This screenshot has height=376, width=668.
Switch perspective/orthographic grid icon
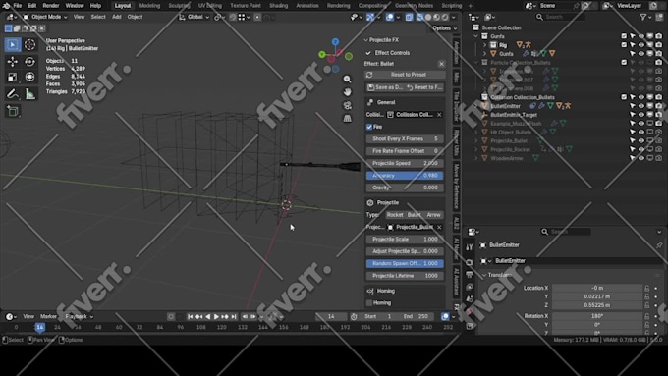[347, 118]
